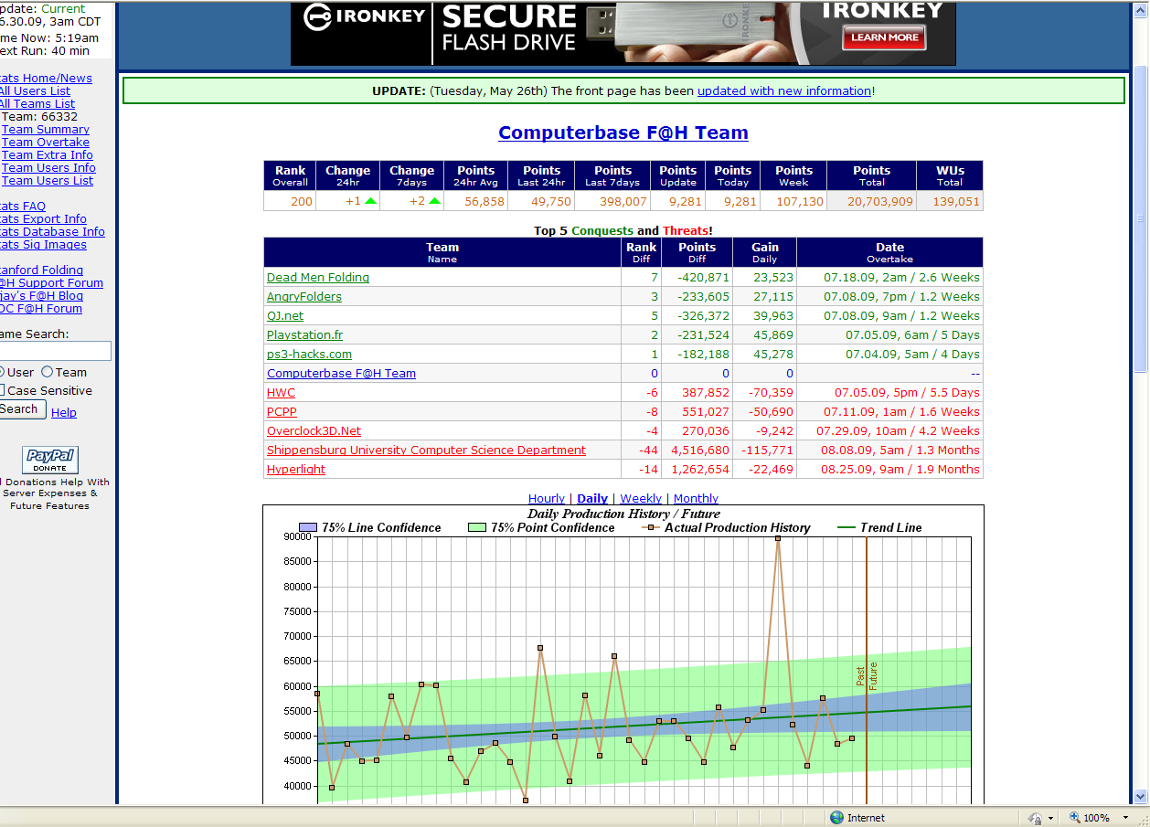Open the Stats Database Info link

(52, 232)
